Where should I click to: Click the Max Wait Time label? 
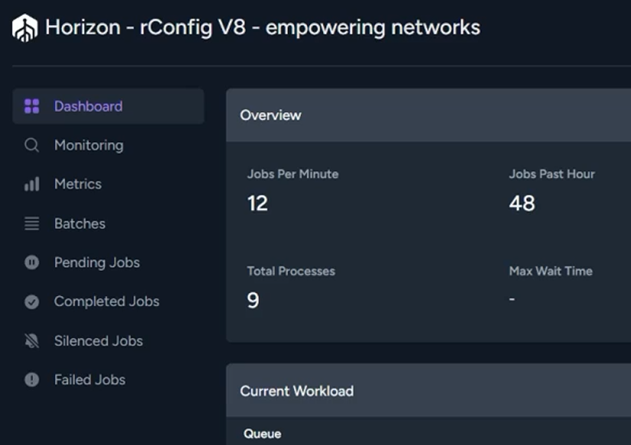click(550, 272)
